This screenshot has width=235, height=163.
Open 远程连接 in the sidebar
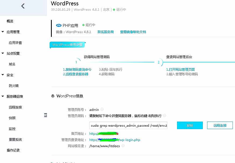[x=15, y=107]
